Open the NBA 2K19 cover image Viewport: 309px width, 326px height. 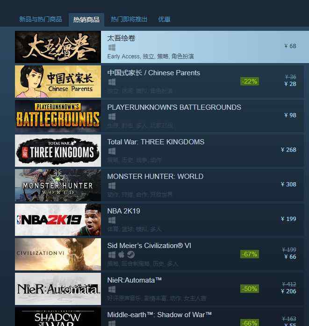(x=58, y=220)
